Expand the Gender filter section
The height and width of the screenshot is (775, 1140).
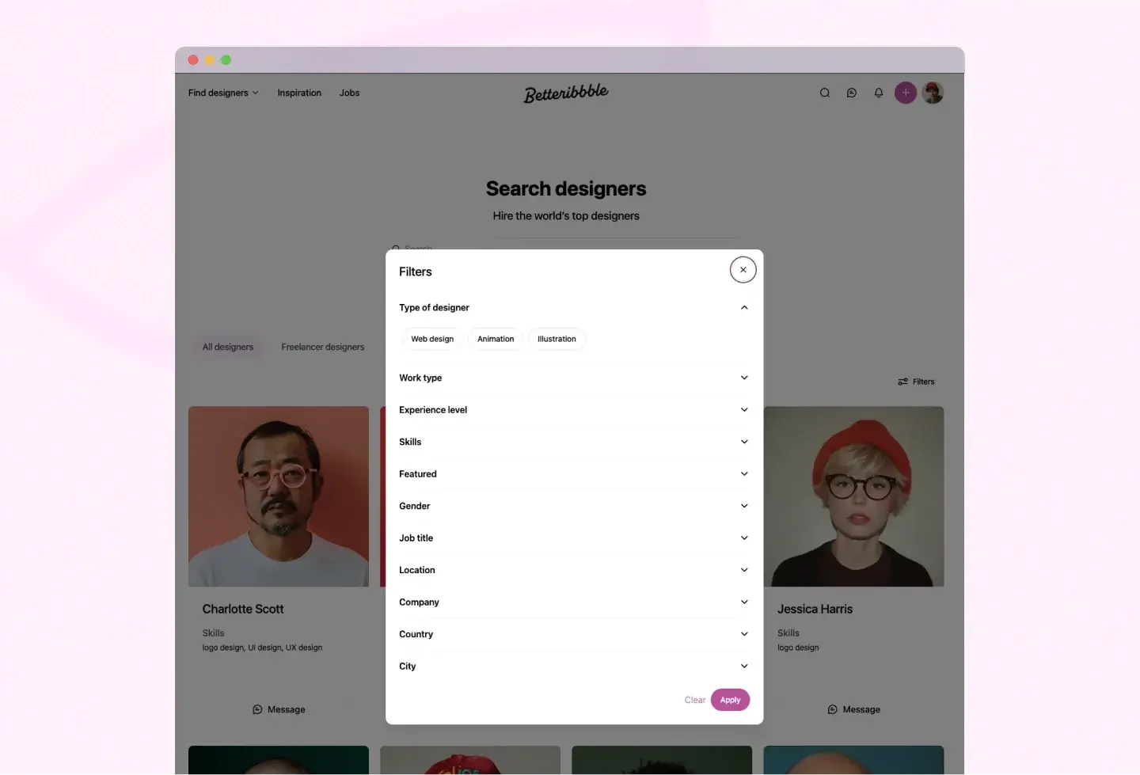[574, 506]
